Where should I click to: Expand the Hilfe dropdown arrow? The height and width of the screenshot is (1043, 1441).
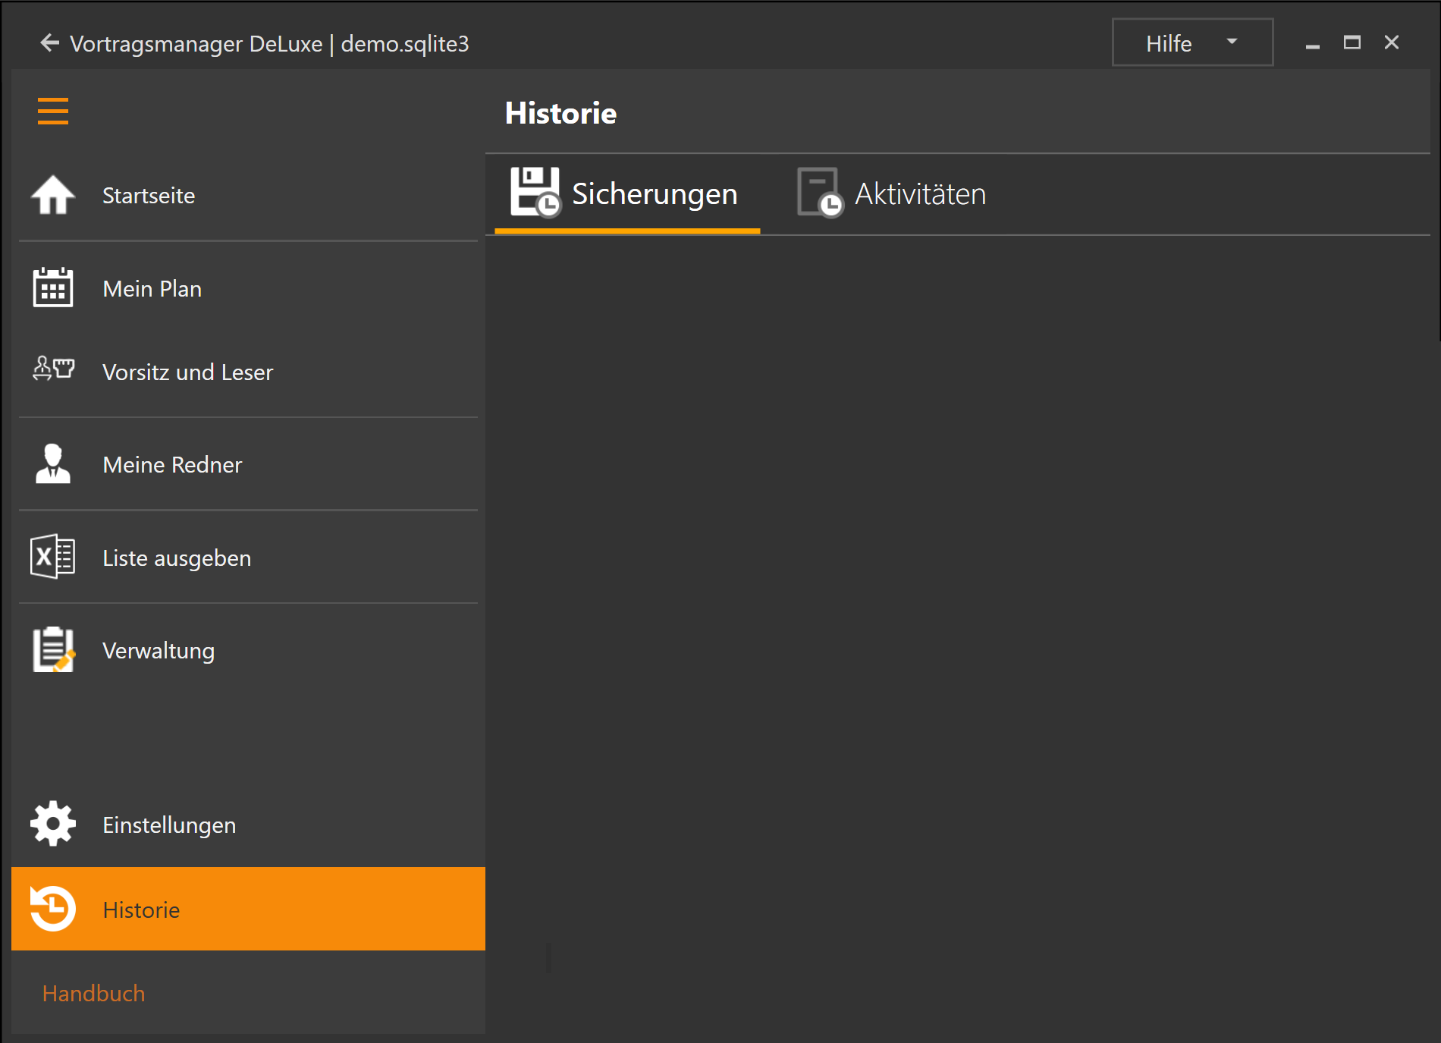pos(1232,42)
